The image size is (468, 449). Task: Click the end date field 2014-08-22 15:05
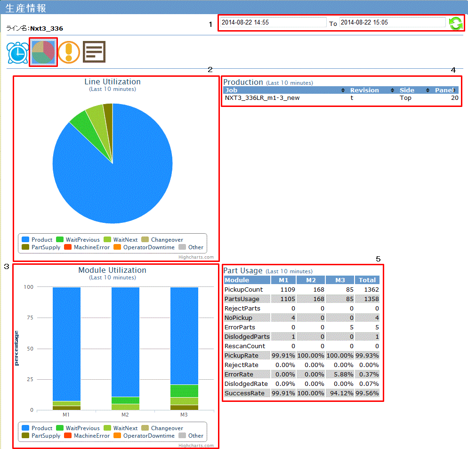(x=392, y=22)
